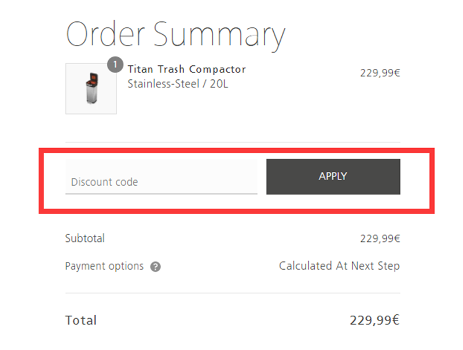The width and height of the screenshot is (463, 350).
Task: Click the Stainless-Steel / 20L variant text
Action: [x=178, y=84]
